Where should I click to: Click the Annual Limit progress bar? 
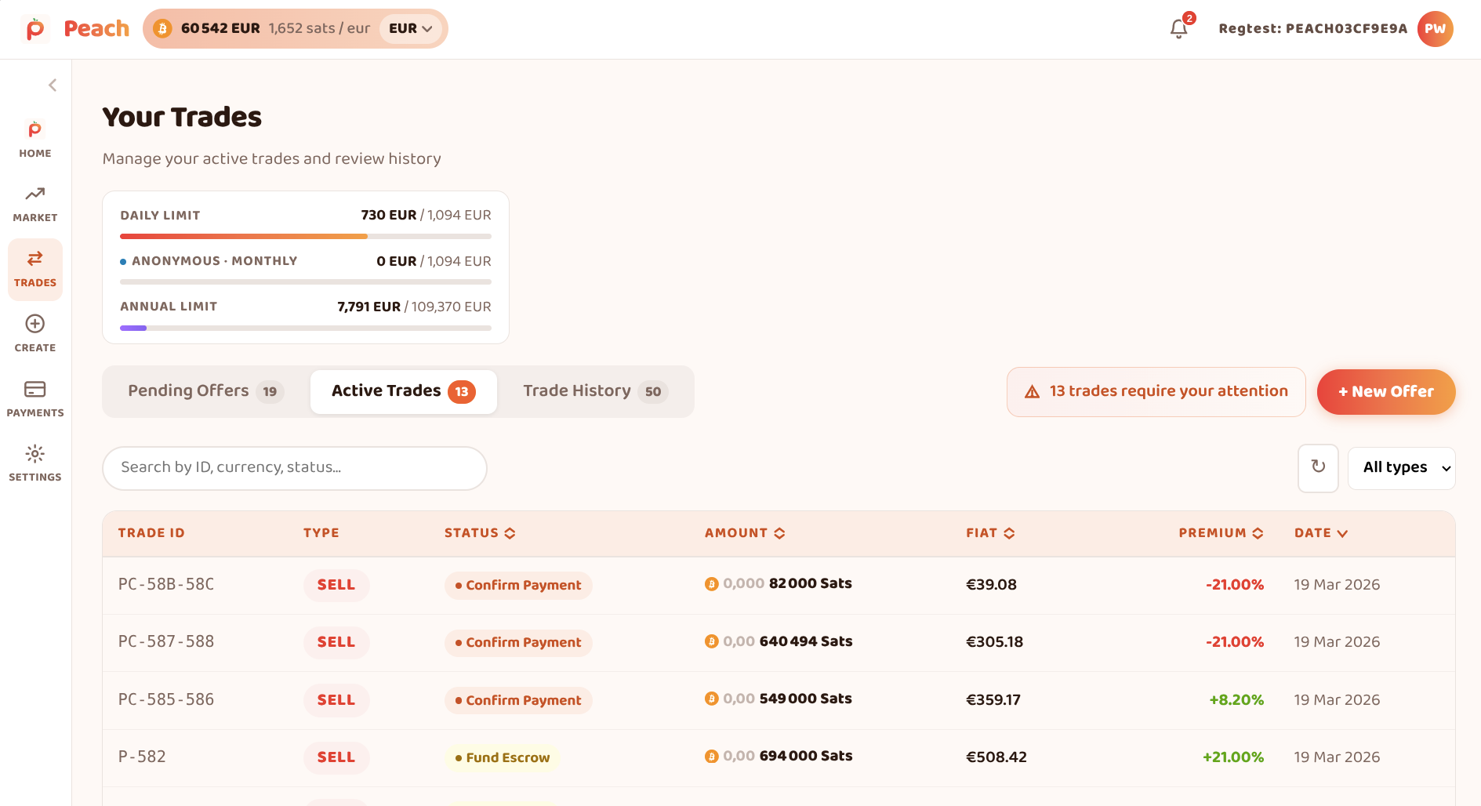click(306, 328)
